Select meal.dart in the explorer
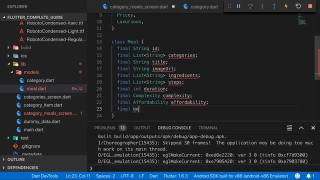Image resolution: width=320 pixels, height=180 pixels. (x=36, y=88)
